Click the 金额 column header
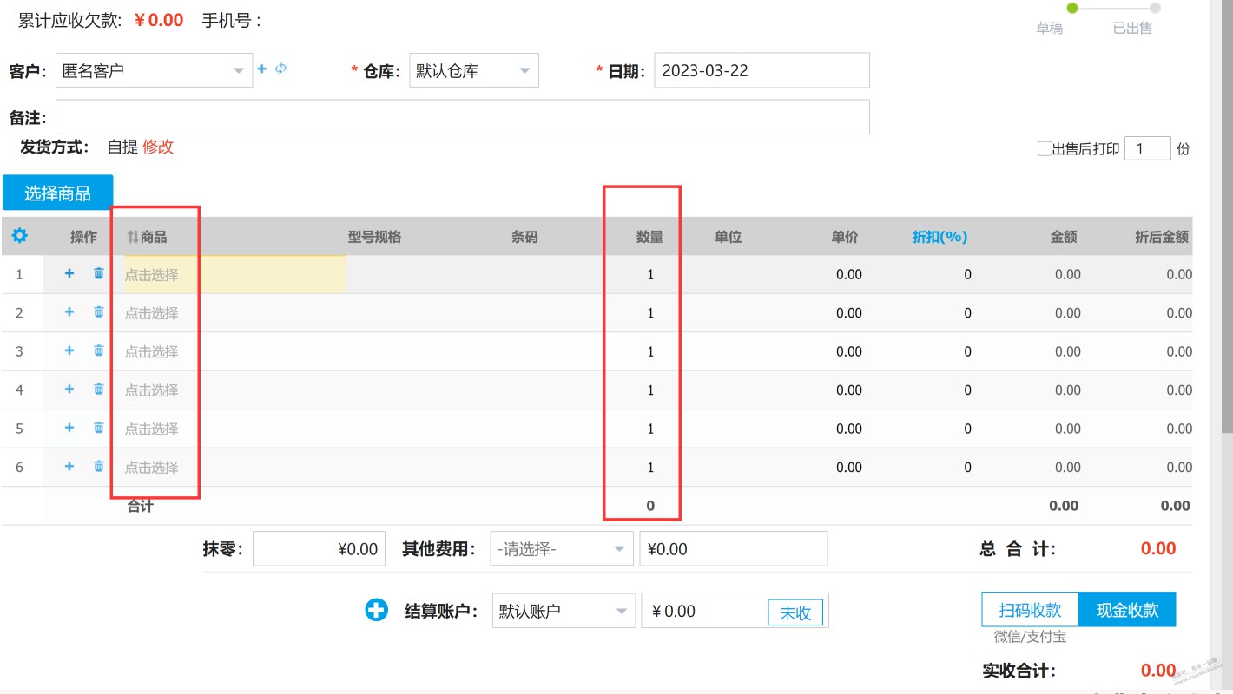Viewport: 1233px width, 694px height. 1064,237
